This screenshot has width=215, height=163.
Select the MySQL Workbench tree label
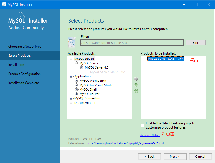point(93,81)
